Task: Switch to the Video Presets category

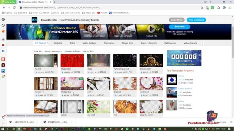Action: 190,43
